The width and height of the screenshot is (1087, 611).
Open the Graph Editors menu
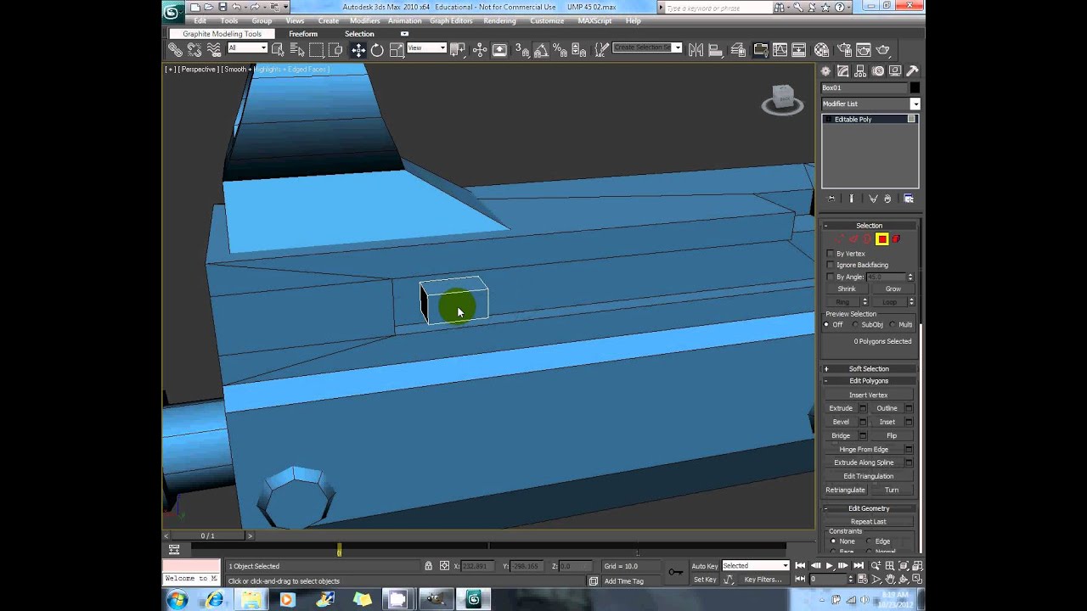point(452,21)
